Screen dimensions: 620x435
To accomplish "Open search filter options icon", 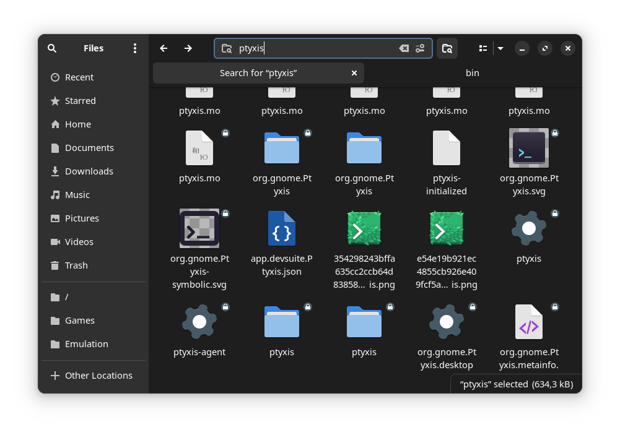I will click(420, 48).
